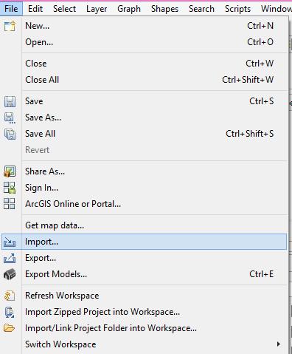Open the Shapes menu
Screen dimensions: 292x354
[x=164, y=9]
